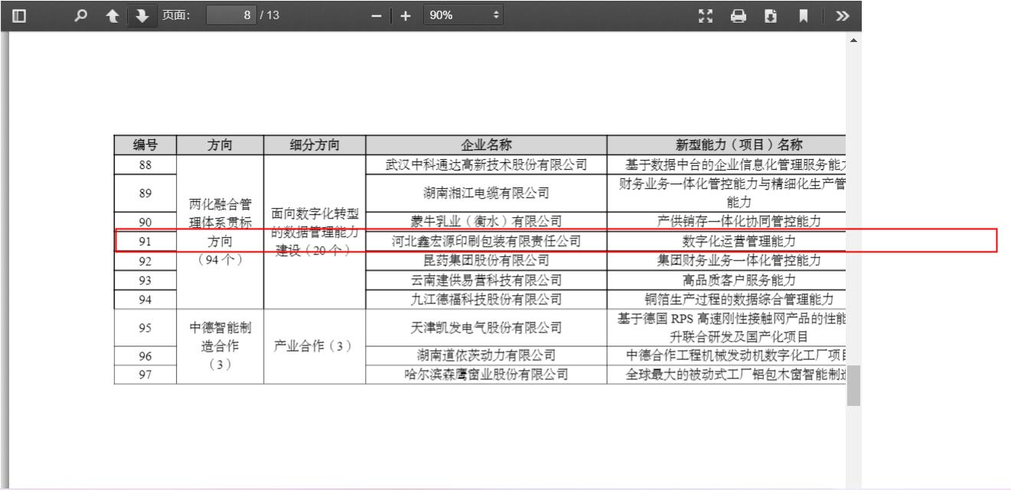1011x490 pixels.
Task: Click the 细分方向 column header
Action: (315, 145)
